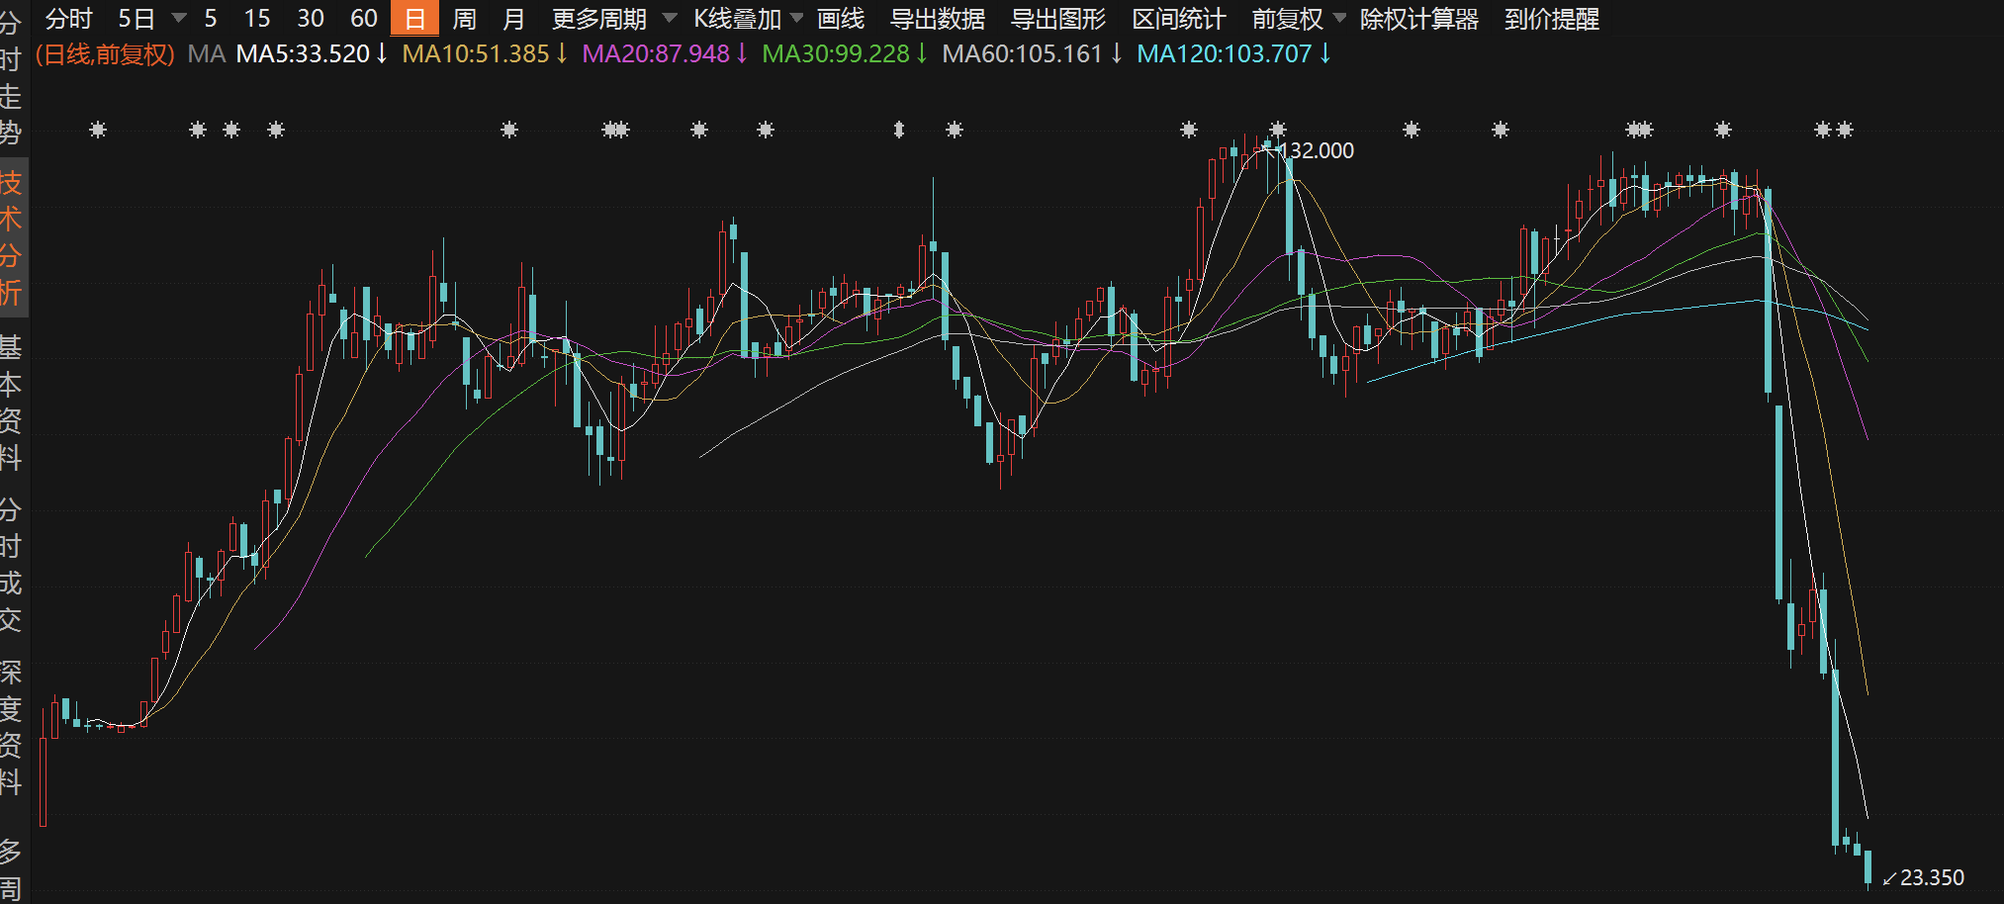The width and height of the screenshot is (2004, 904).
Task: Click the arrow beside the 23.350 low label
Action: (1889, 878)
